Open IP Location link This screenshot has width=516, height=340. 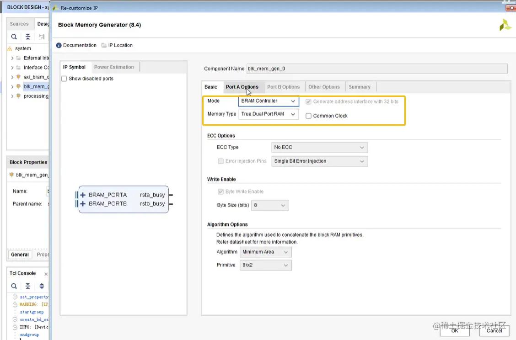point(120,45)
